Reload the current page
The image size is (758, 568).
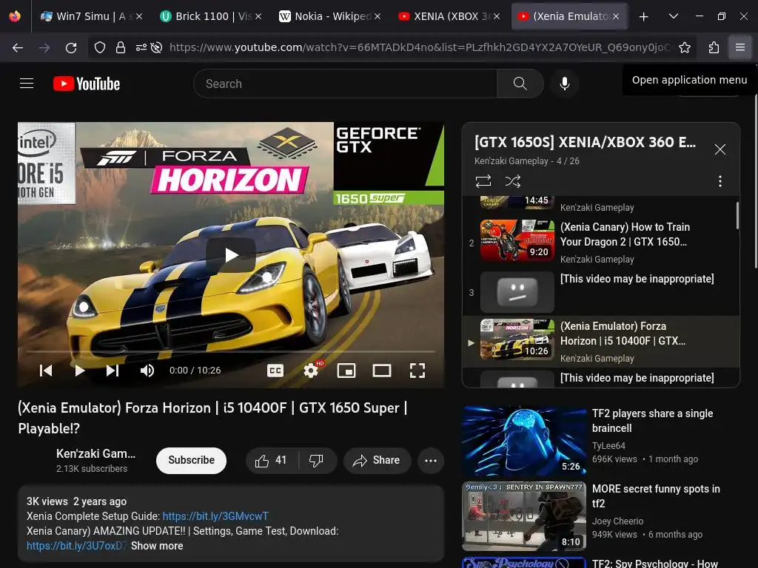tap(71, 47)
